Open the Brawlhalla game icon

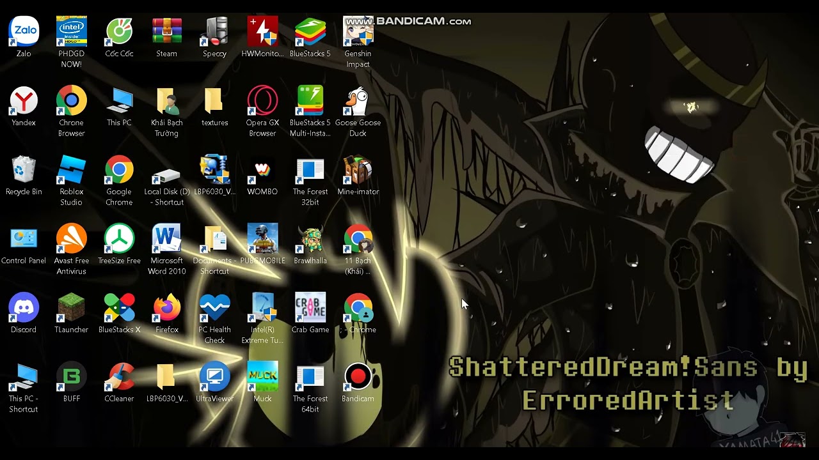pyautogui.click(x=310, y=238)
